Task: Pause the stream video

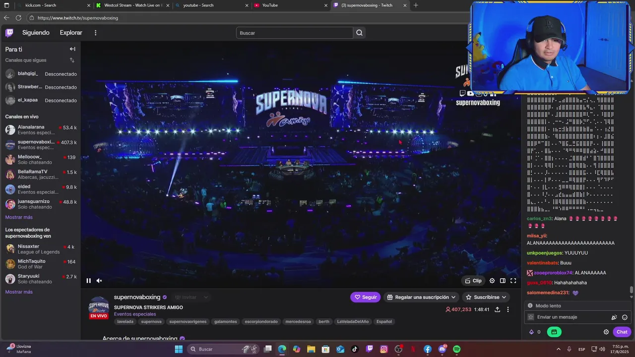Action: [x=88, y=281]
